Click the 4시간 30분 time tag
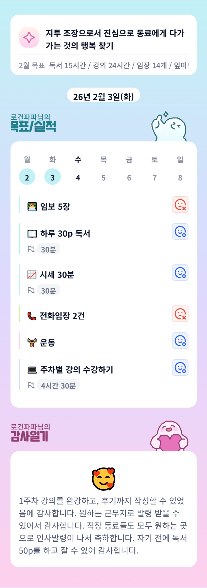Viewport: 207px width, 588px height. point(58,385)
